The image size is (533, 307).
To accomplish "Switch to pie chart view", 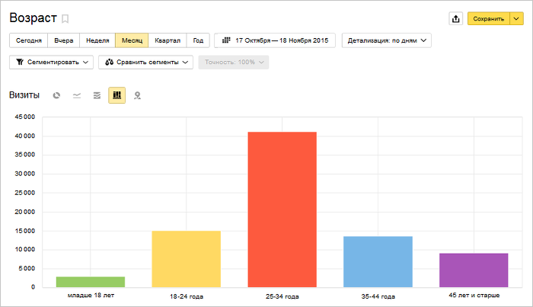I will click(57, 95).
